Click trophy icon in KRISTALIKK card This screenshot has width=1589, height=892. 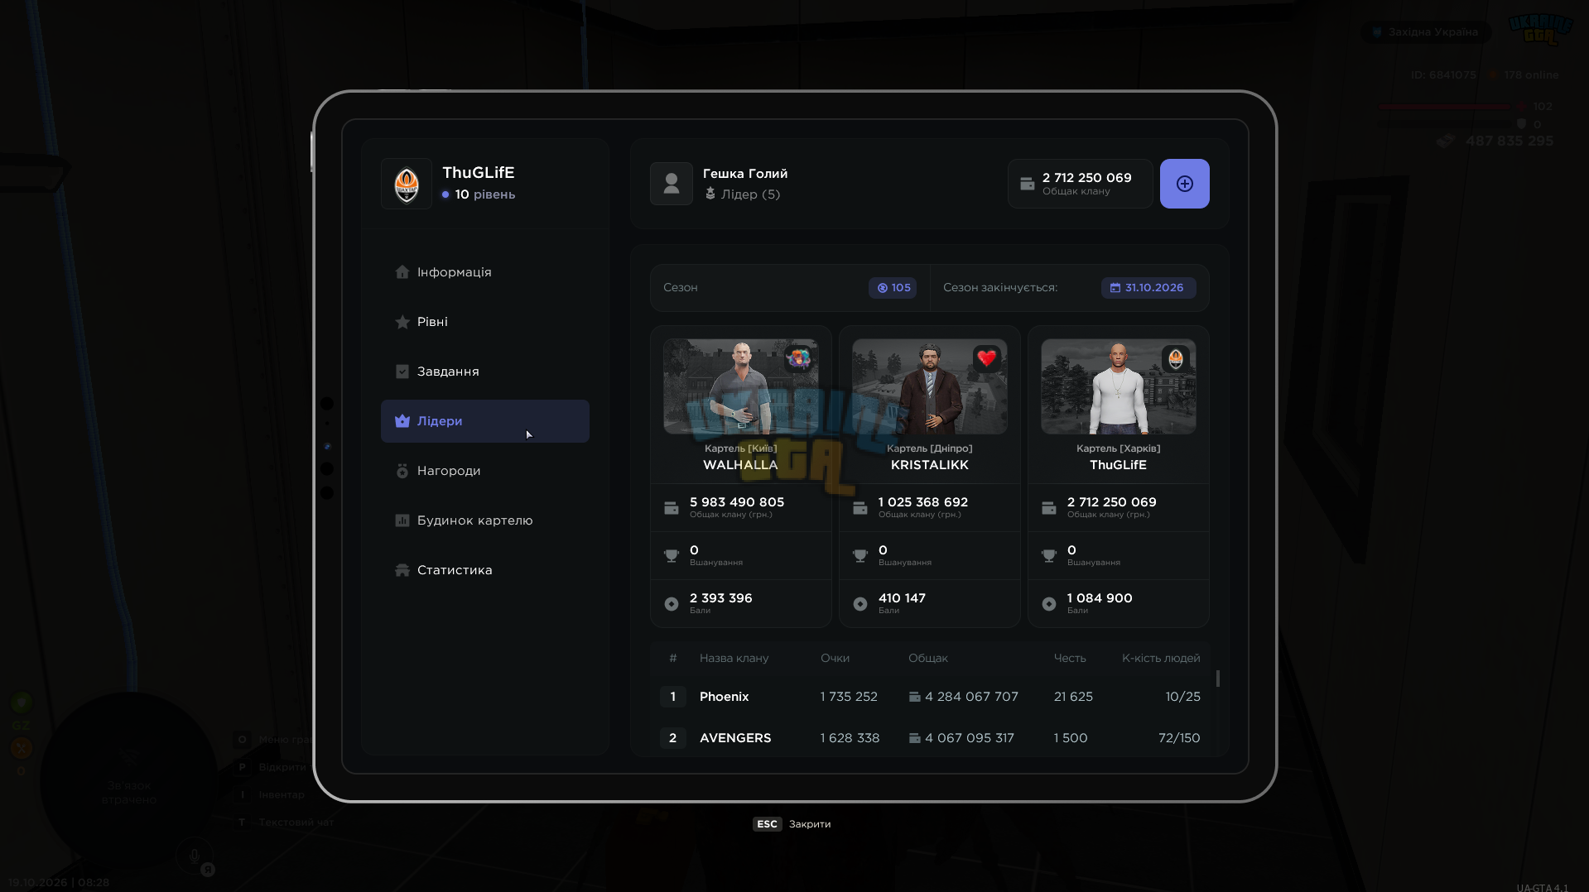point(860,556)
